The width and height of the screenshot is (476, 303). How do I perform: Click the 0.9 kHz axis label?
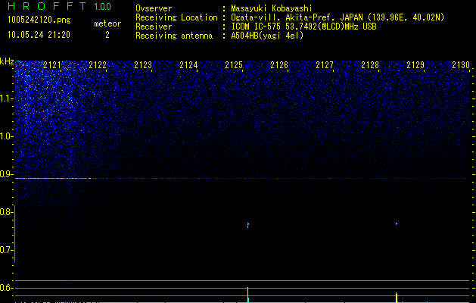6,174
